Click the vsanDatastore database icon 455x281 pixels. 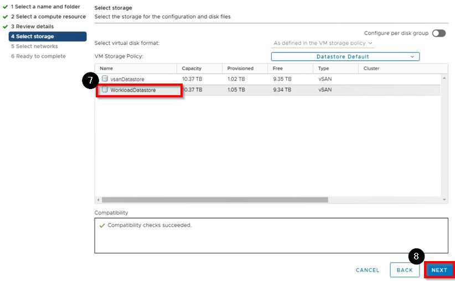pyautogui.click(x=105, y=79)
